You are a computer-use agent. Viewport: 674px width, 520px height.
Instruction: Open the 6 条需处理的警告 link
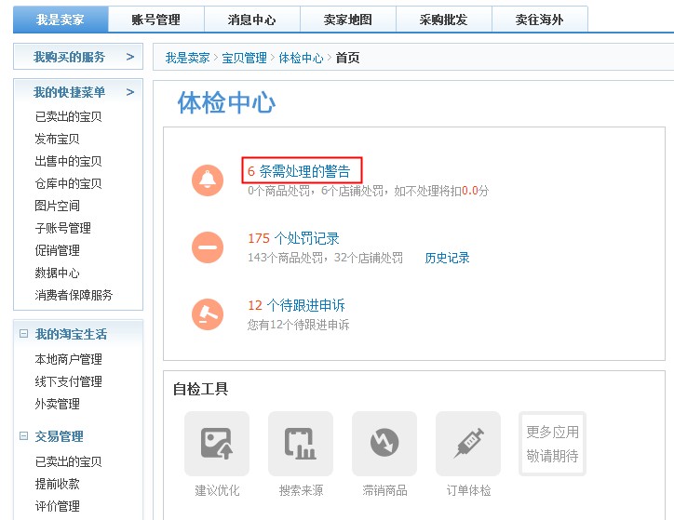pyautogui.click(x=300, y=171)
